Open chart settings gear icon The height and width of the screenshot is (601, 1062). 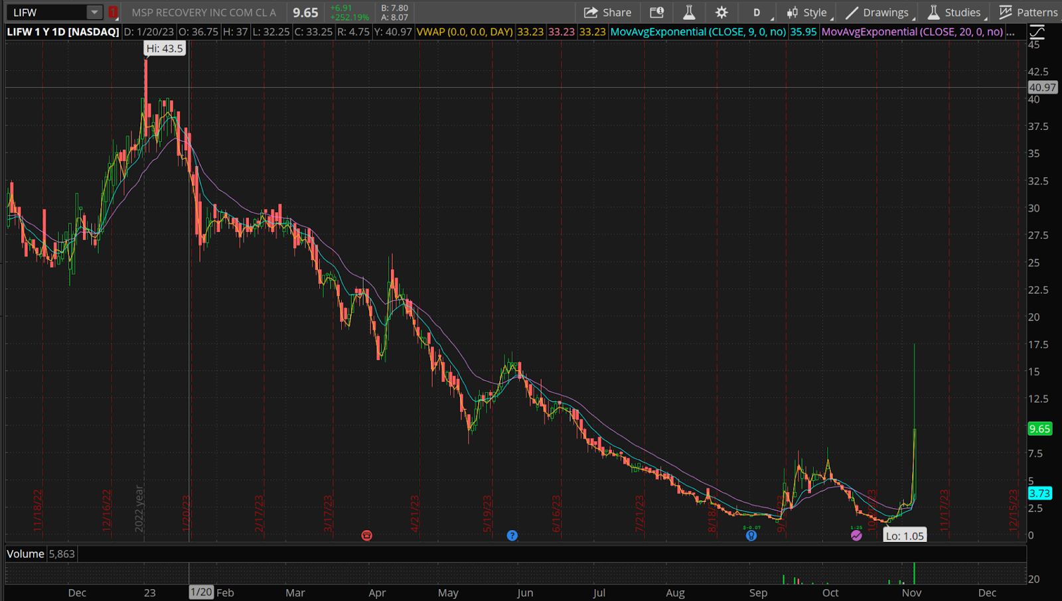coord(721,13)
